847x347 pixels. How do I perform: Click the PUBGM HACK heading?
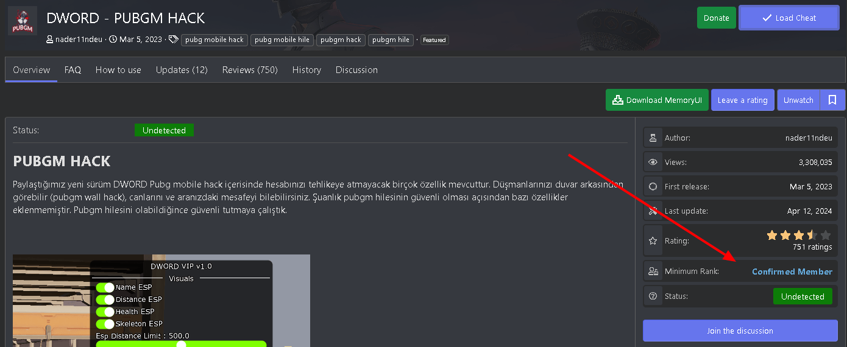[62, 161]
